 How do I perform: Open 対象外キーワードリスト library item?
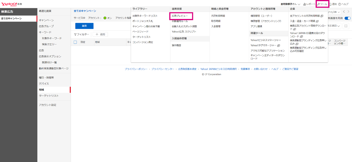click(x=145, y=15)
